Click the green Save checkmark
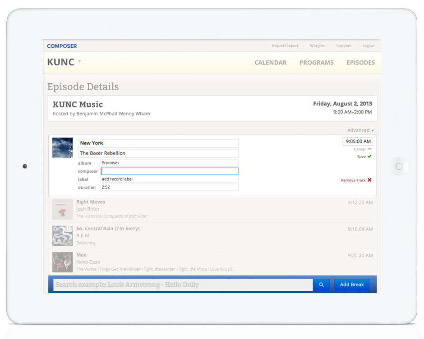Image resolution: width=424 pixels, height=339 pixels. coord(369,157)
